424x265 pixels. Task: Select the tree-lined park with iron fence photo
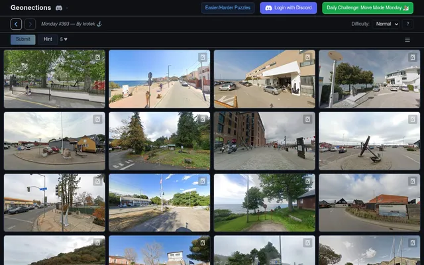point(54,79)
